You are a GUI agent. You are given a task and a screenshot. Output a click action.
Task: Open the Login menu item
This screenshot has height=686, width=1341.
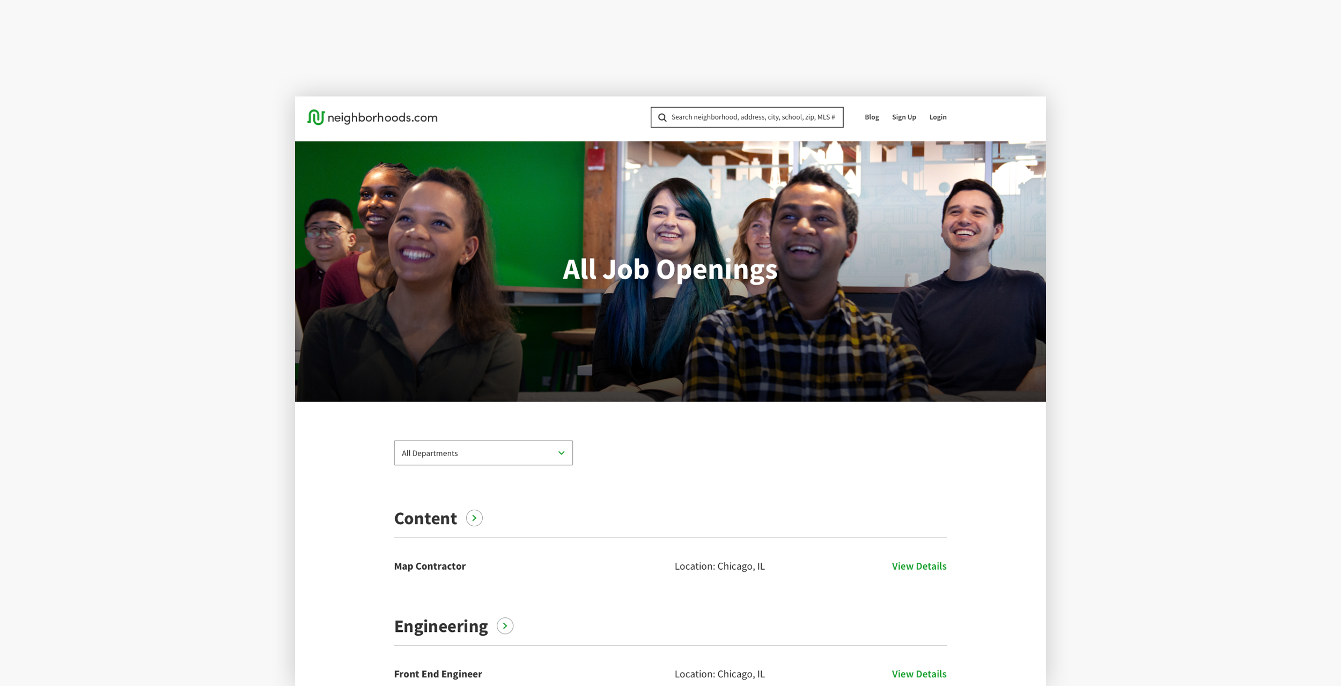point(938,117)
